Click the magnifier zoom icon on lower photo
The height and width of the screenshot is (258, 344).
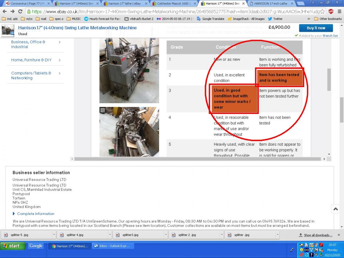pos(103,110)
